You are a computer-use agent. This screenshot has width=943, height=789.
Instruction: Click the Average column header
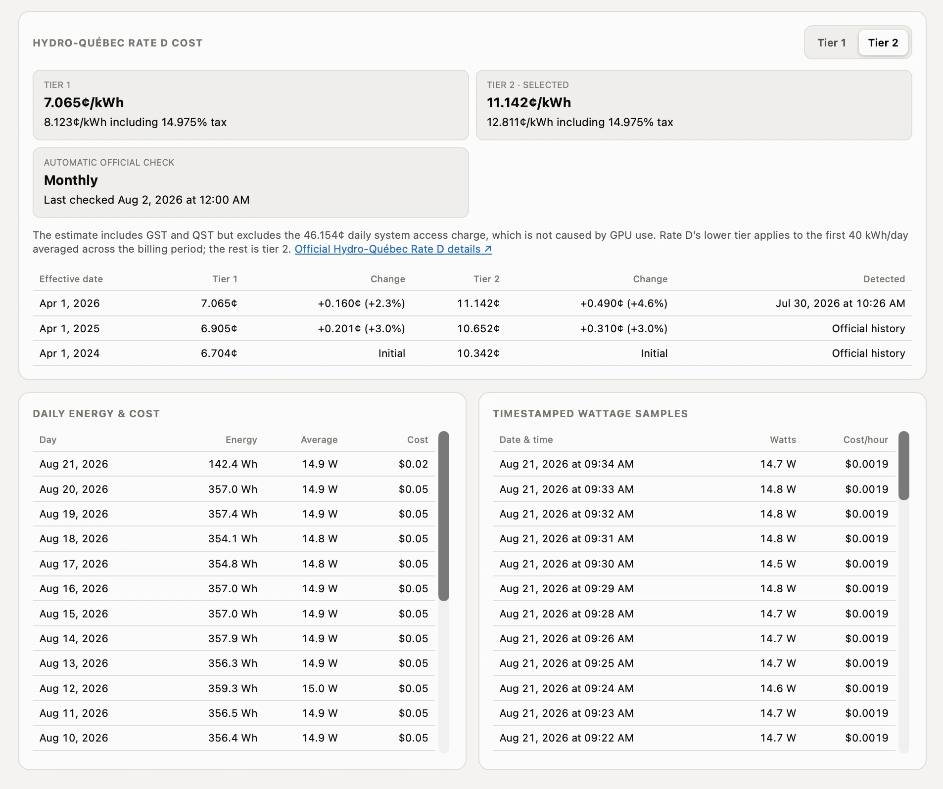click(x=319, y=440)
